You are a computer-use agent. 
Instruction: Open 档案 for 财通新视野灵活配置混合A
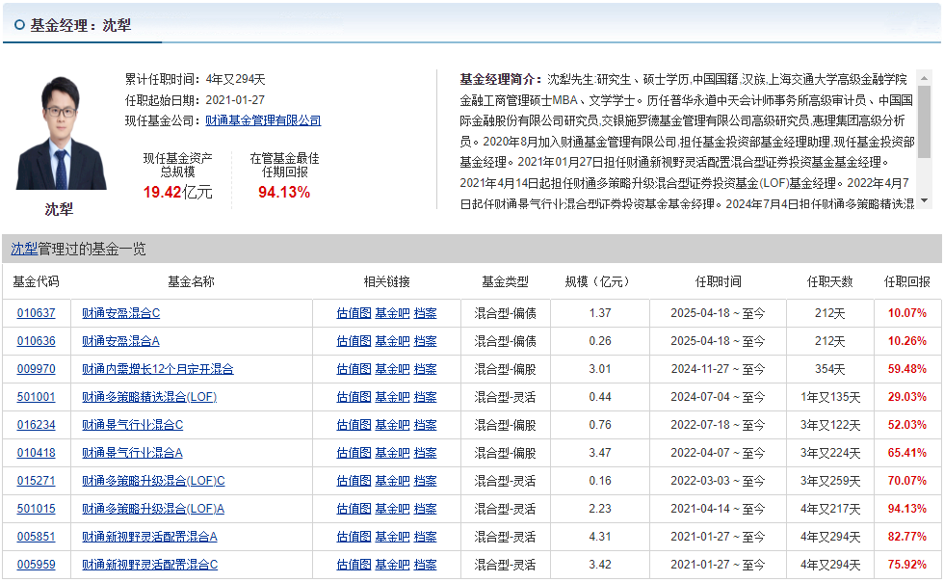coord(426,537)
